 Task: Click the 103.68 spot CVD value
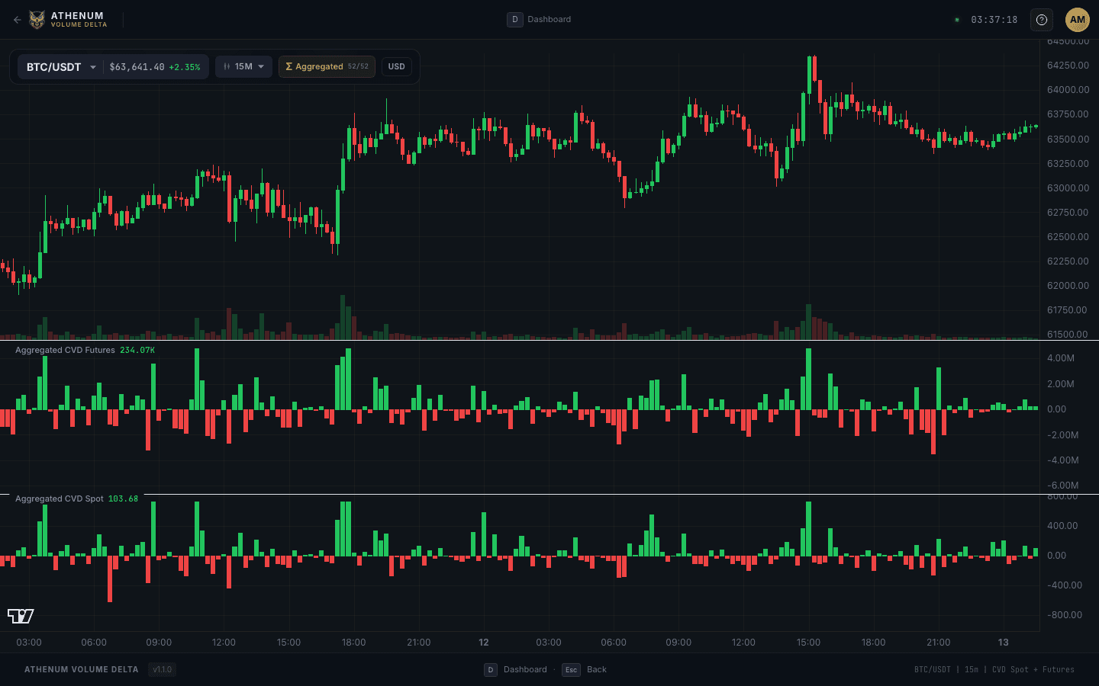point(123,499)
